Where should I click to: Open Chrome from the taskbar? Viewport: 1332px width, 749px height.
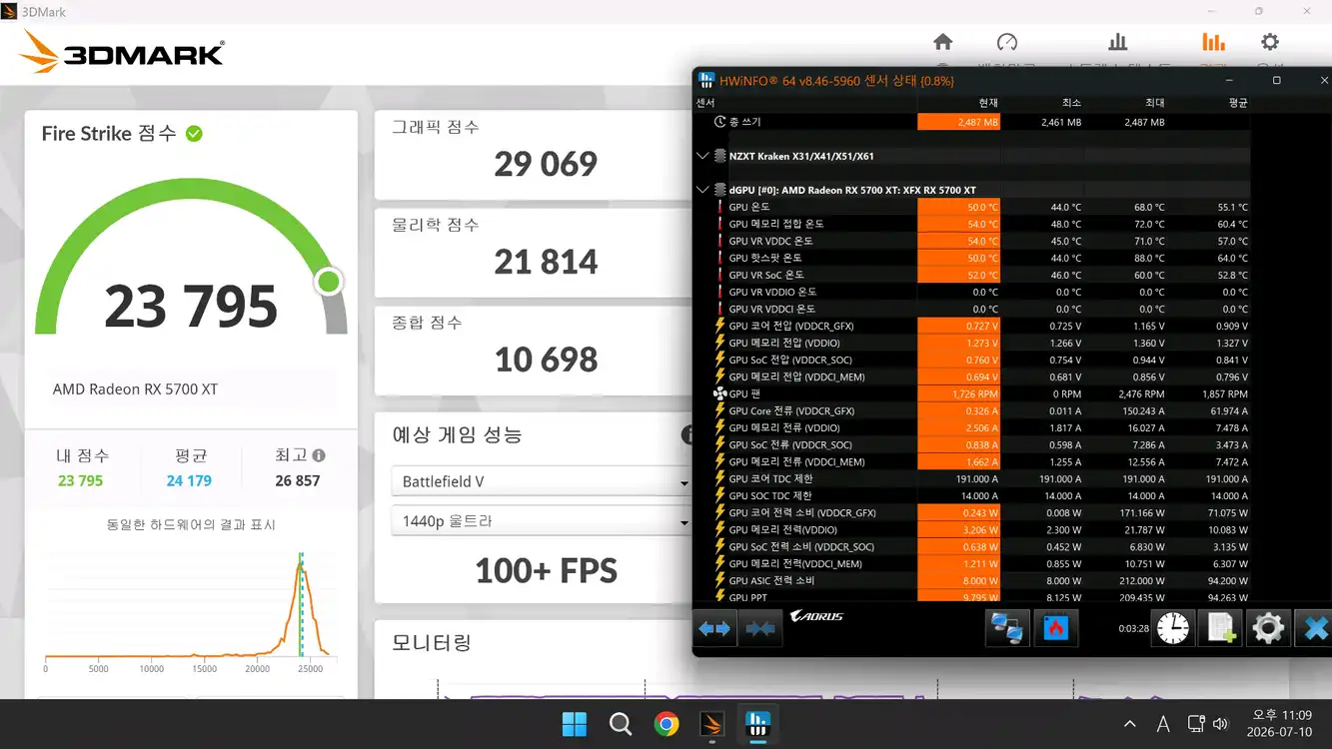666,724
